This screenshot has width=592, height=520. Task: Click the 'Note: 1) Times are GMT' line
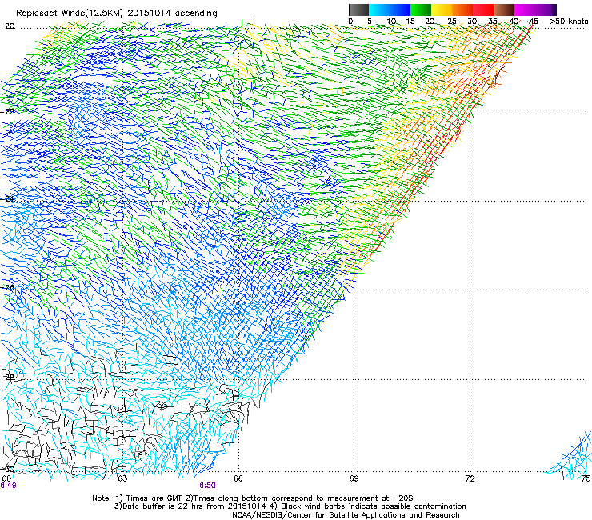coord(253,498)
